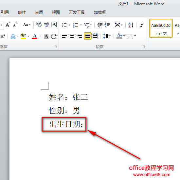
Task: Click the Character Shading icon
Action: 46,36
